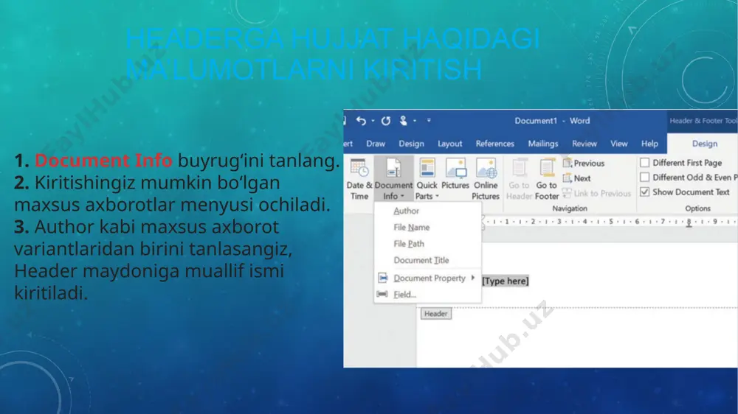Screen dimensions: 738x414
Task: Uncheck Show Document Text checkbox
Action: (x=645, y=192)
